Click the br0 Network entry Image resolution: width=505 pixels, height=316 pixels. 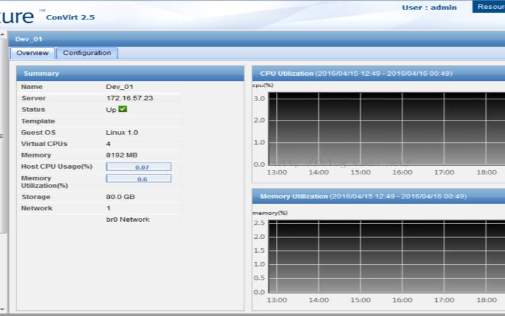coord(128,220)
